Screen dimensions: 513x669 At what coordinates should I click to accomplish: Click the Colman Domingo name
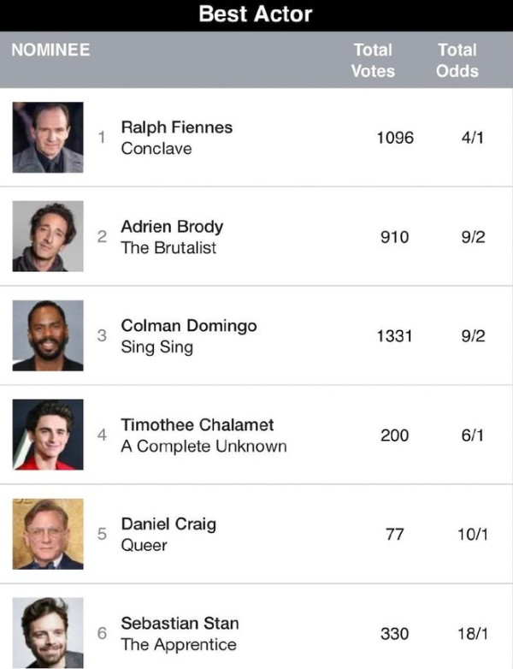point(189,326)
